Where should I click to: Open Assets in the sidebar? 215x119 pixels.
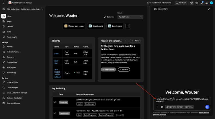9,21
